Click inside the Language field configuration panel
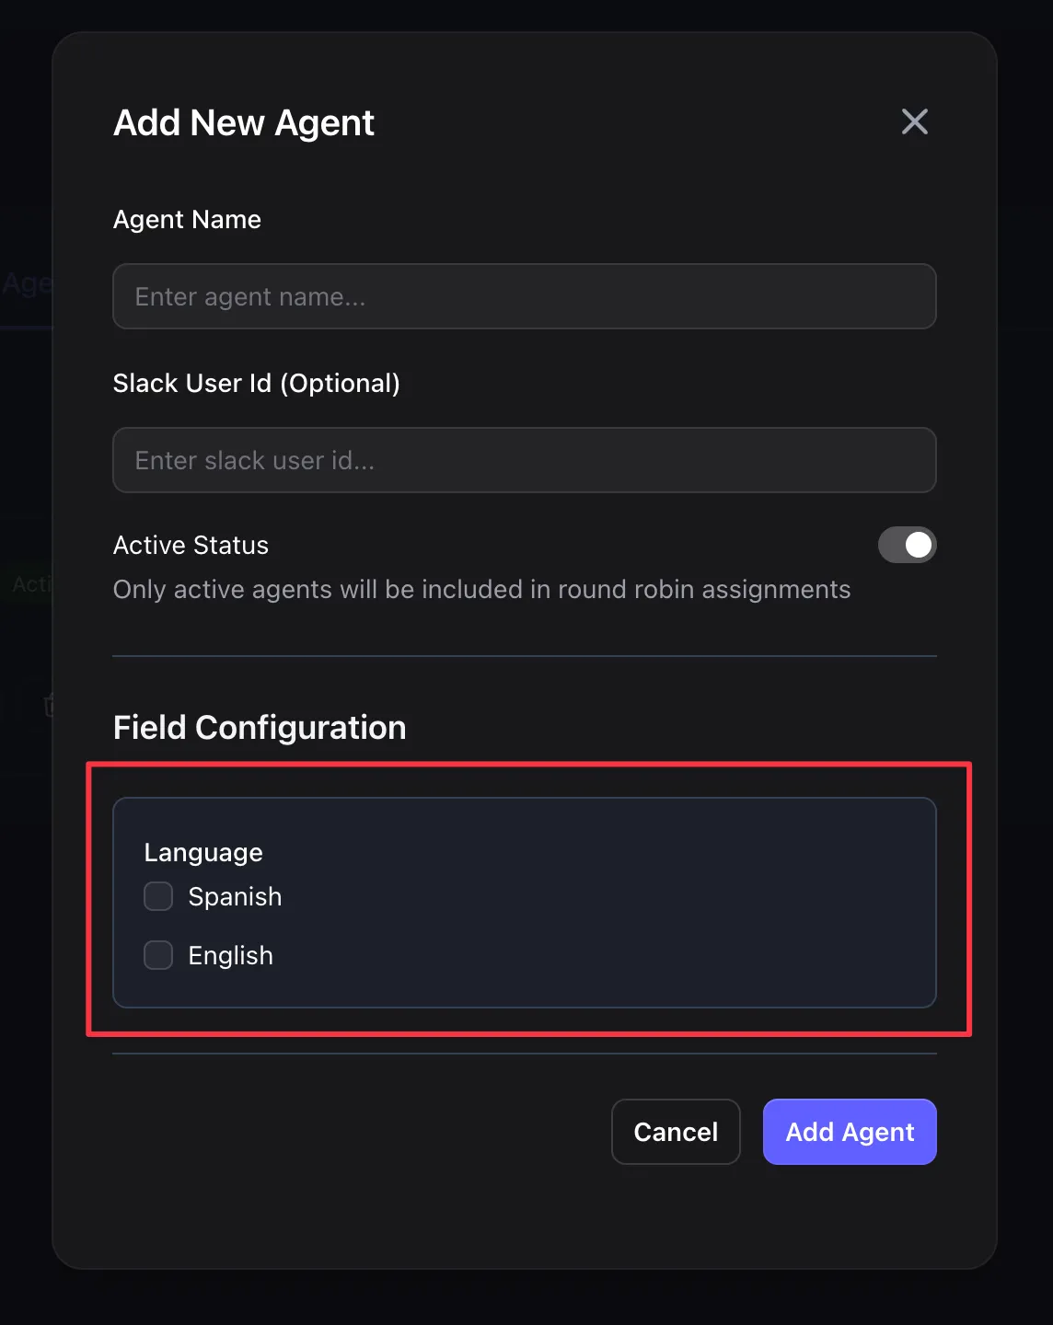 coord(524,904)
